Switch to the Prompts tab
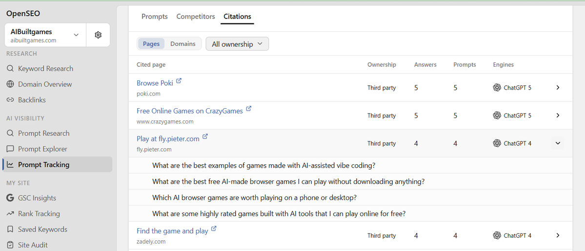 155,17
